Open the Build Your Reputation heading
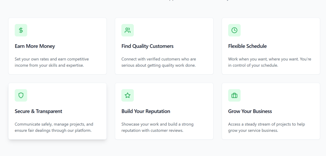Viewport: 326px width, 156px height. [x=146, y=111]
